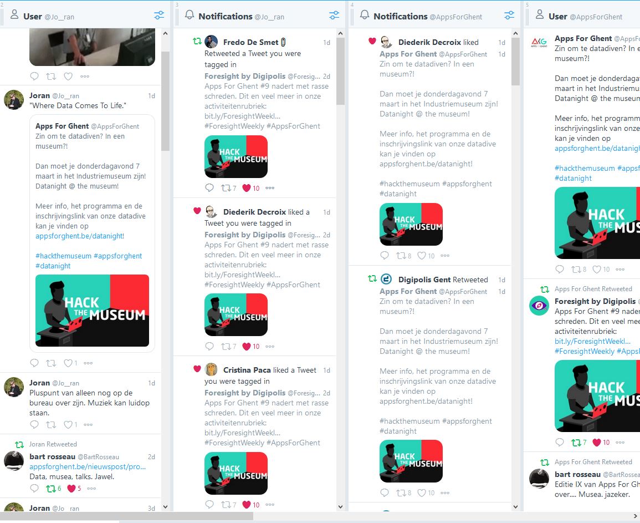The height and width of the screenshot is (523, 640).
Task: Open more options on Apps For Ghent datadiven tweet in the User @AppsForGhent column
Action: click(x=620, y=269)
